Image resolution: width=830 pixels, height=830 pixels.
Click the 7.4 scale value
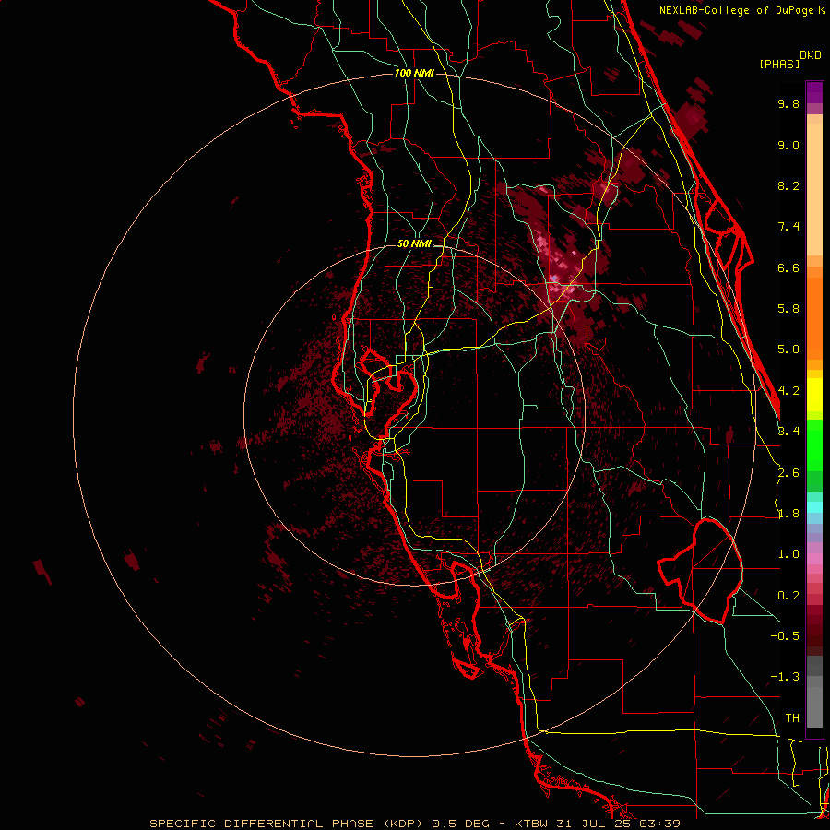pos(788,227)
